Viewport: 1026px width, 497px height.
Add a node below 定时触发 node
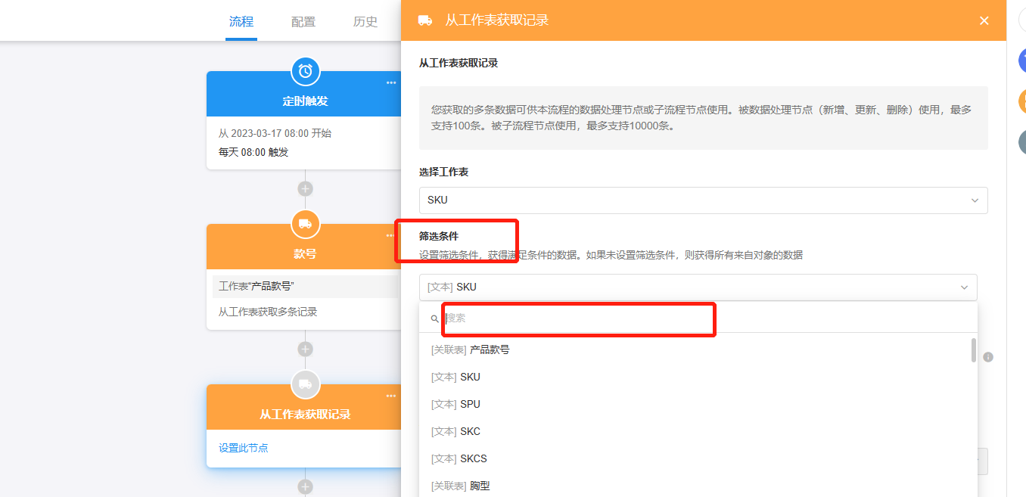click(305, 188)
